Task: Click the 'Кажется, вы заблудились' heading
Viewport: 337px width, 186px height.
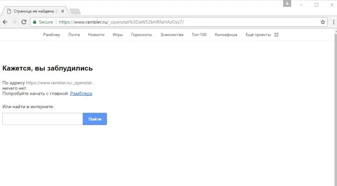Action: [47, 68]
